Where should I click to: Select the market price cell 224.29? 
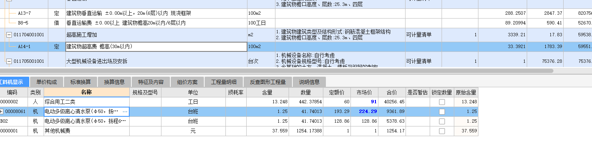(364, 112)
